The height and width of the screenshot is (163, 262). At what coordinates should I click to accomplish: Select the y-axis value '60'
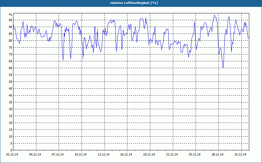(x=10, y=68)
